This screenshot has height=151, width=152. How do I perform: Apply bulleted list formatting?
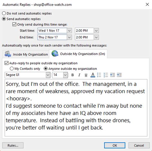(x=99, y=75)
